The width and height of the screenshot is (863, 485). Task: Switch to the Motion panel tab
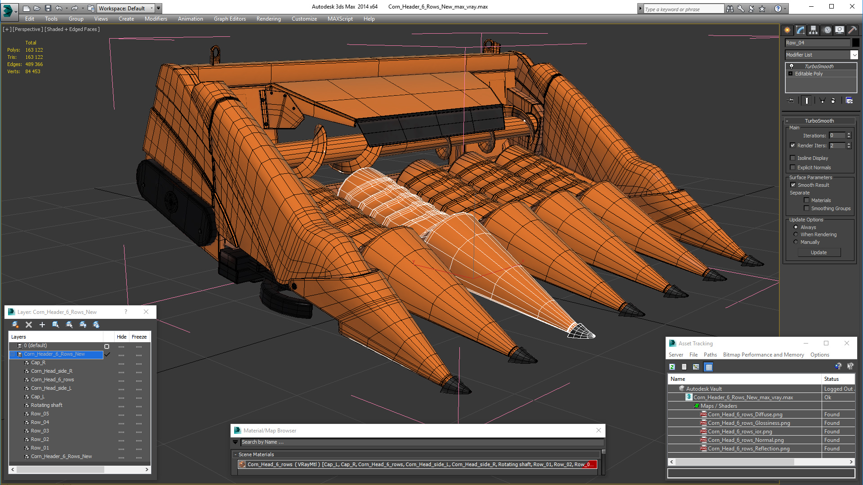click(827, 30)
